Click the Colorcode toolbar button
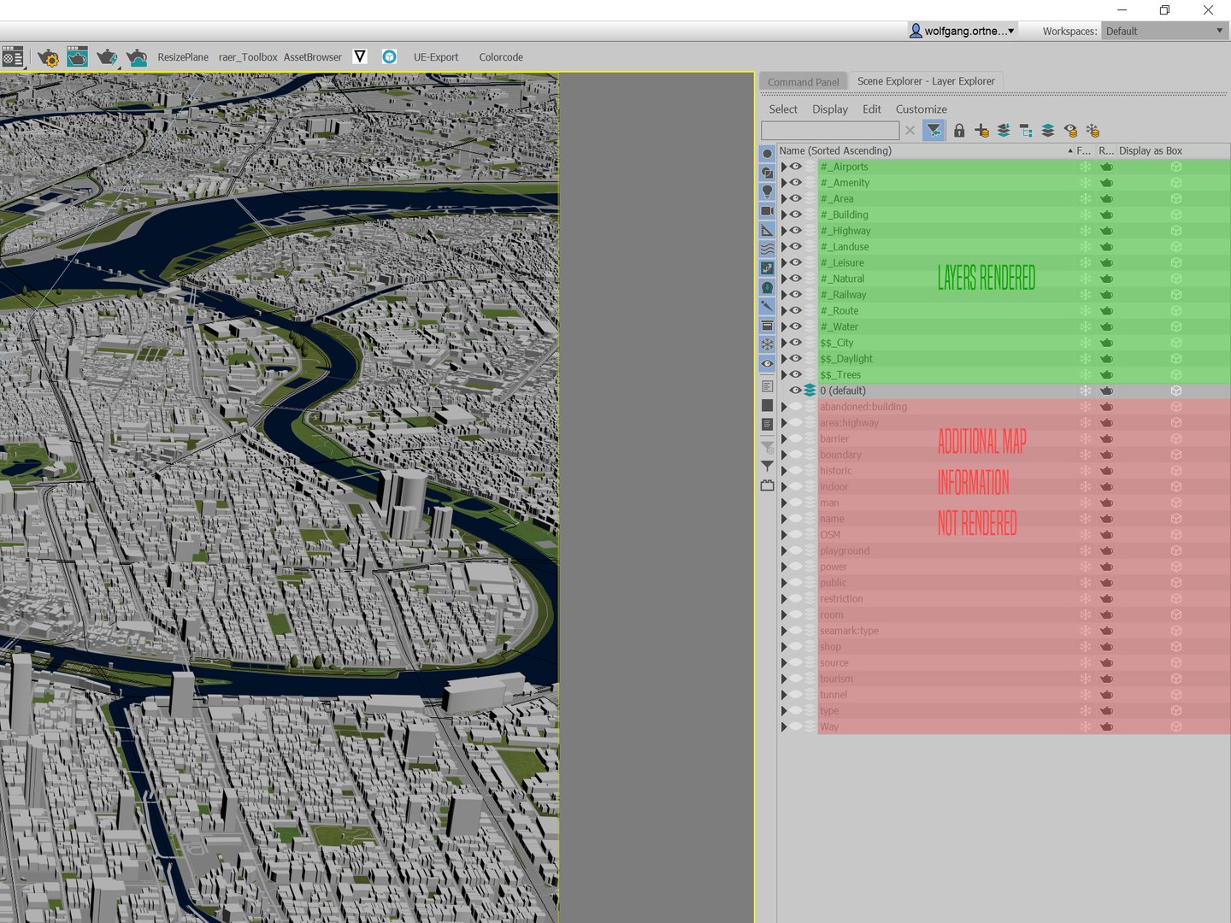This screenshot has height=923, width=1231. coord(501,57)
